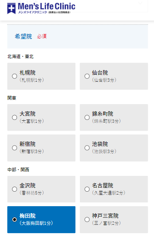Select the 金沢院 radio button

pyautogui.click(x=14, y=189)
